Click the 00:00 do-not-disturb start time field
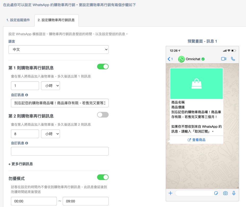This screenshot has width=246, height=207. click(34, 201)
